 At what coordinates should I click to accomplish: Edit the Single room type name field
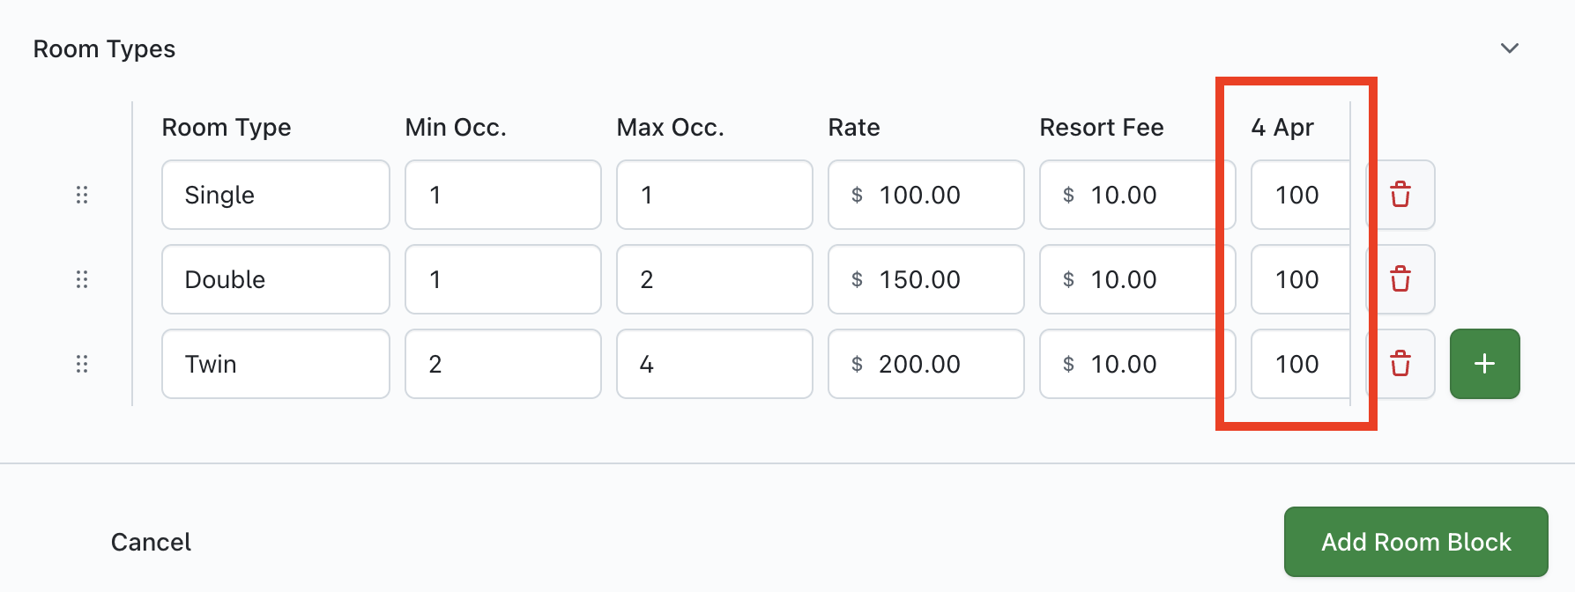275,195
